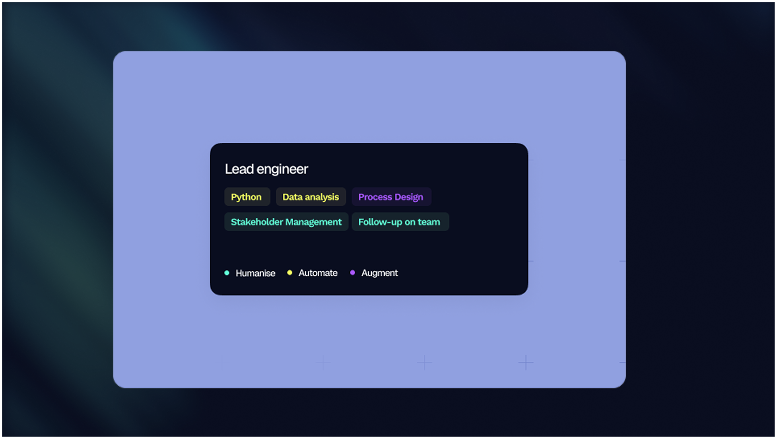777x439 pixels.
Task: Click the teal dot beside Humanise
Action: point(227,273)
